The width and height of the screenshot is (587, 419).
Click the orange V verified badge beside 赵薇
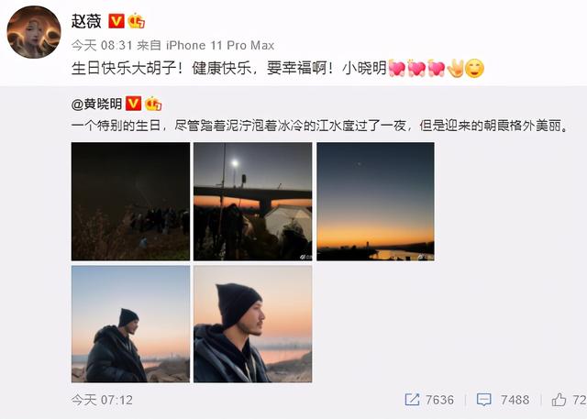click(x=116, y=21)
